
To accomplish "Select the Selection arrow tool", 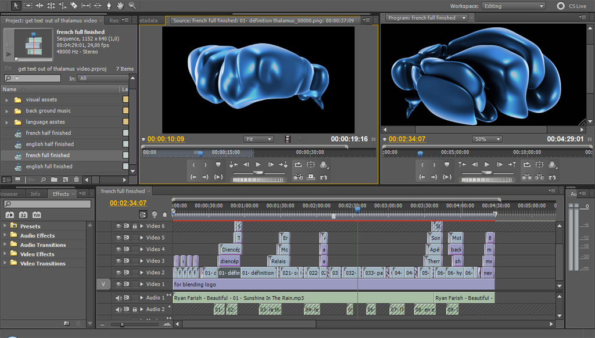I will pyautogui.click(x=16, y=5).
